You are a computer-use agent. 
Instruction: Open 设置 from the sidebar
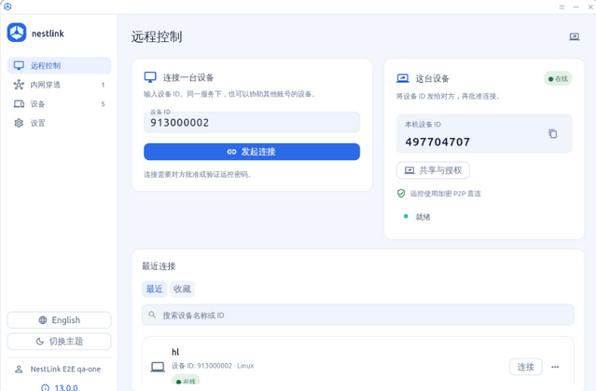[x=59, y=123]
